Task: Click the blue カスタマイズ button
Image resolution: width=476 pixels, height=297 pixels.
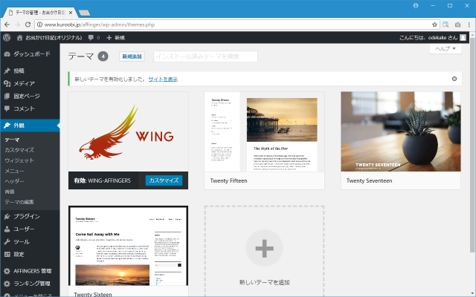Action: pos(164,180)
